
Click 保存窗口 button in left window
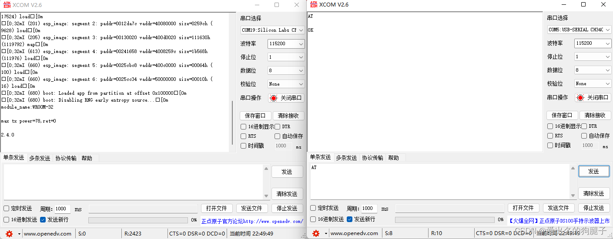pos(255,116)
